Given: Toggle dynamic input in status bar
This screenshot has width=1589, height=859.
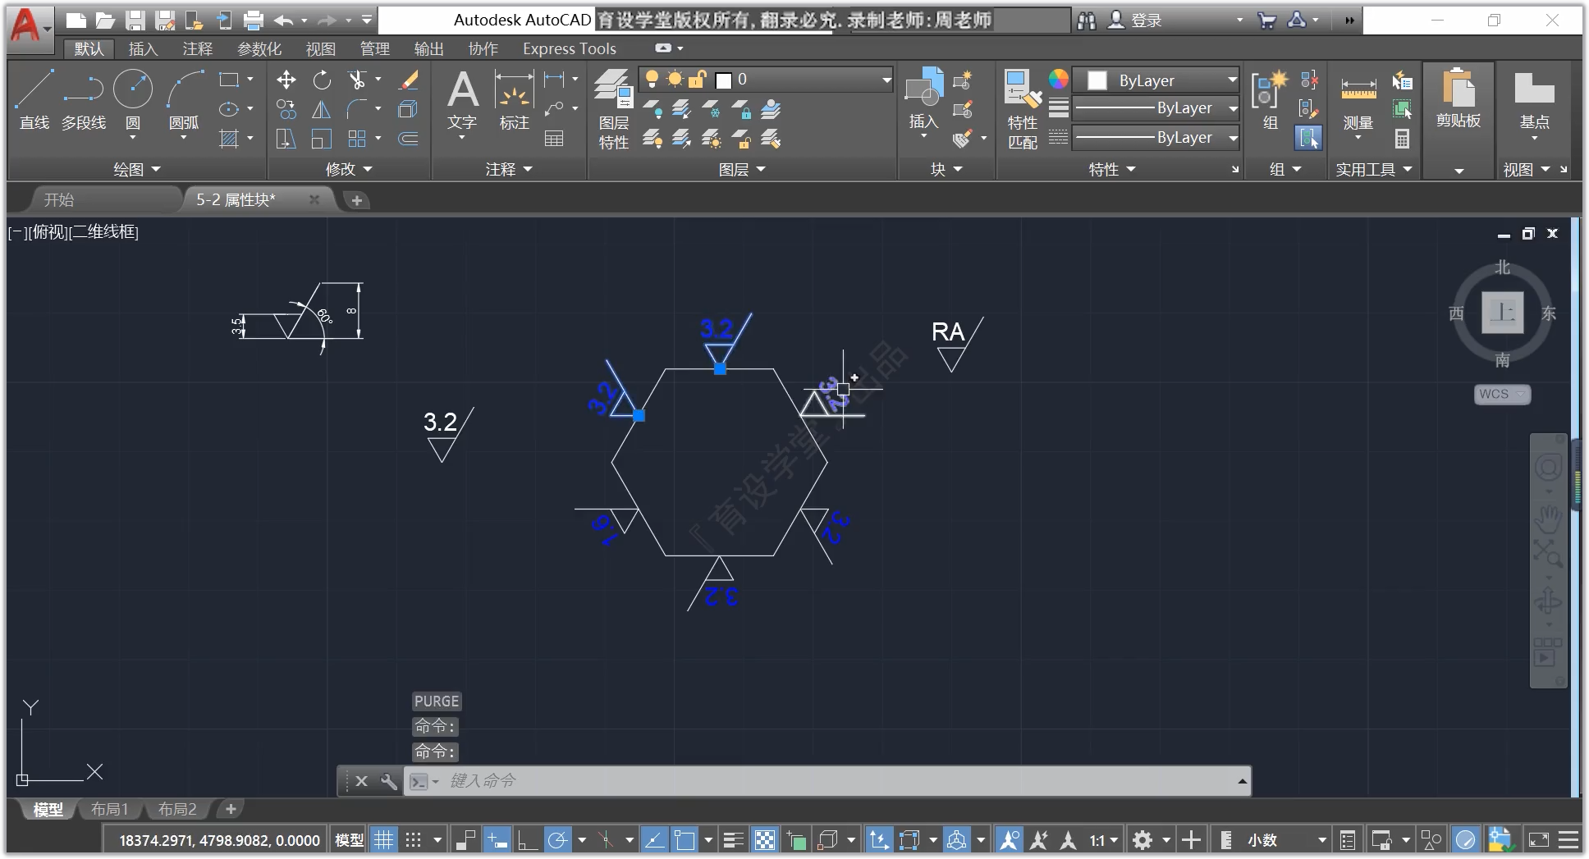Looking at the screenshot, I should coord(497,840).
